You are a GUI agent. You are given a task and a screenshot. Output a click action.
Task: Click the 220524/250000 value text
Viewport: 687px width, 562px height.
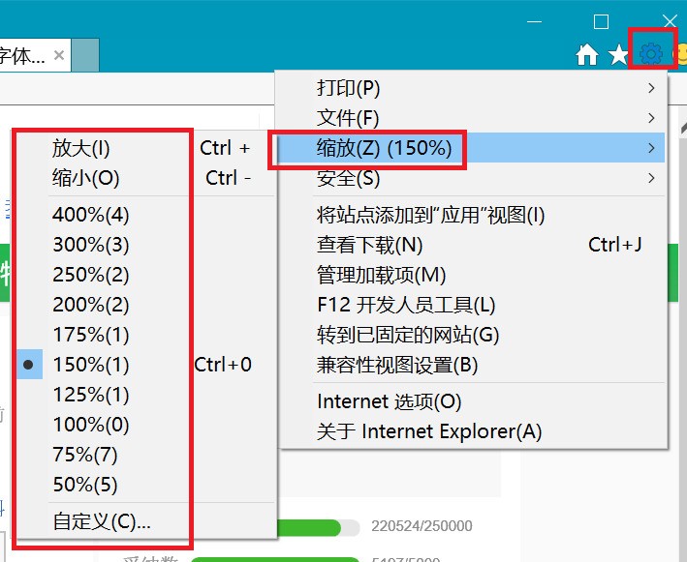(x=422, y=525)
